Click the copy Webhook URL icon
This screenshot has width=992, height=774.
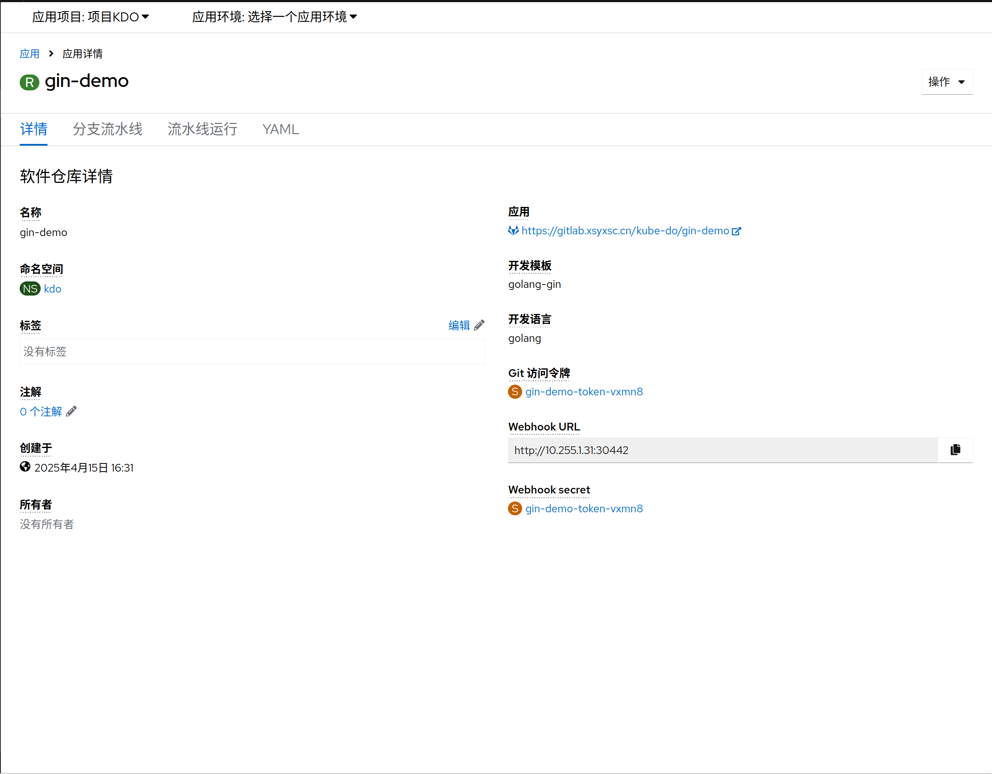pos(955,449)
